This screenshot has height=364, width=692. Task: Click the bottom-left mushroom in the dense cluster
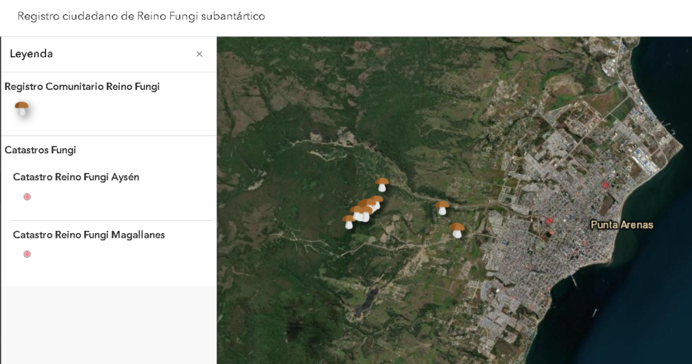click(x=357, y=213)
